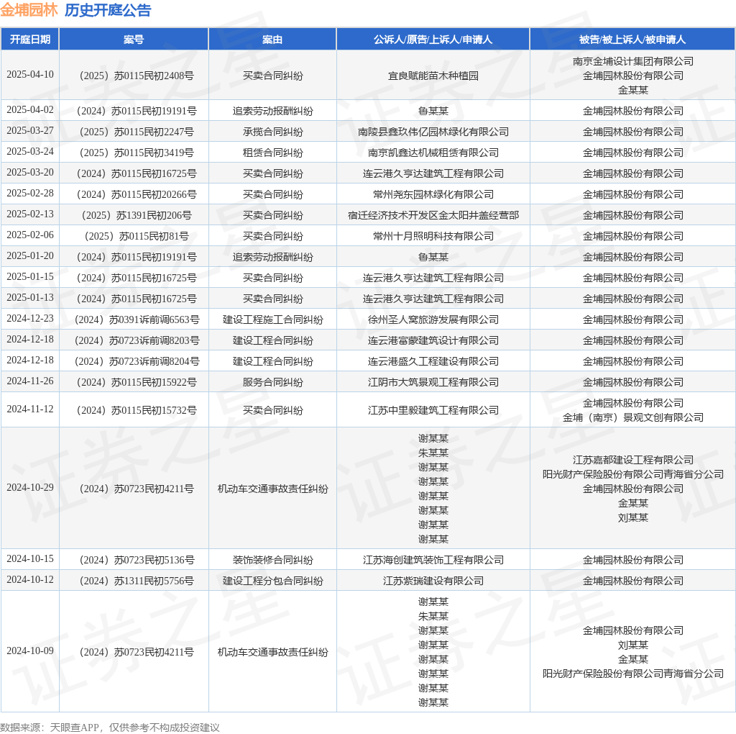Click case number 苏0723民初5136号
The image size is (736, 734).
(x=137, y=560)
